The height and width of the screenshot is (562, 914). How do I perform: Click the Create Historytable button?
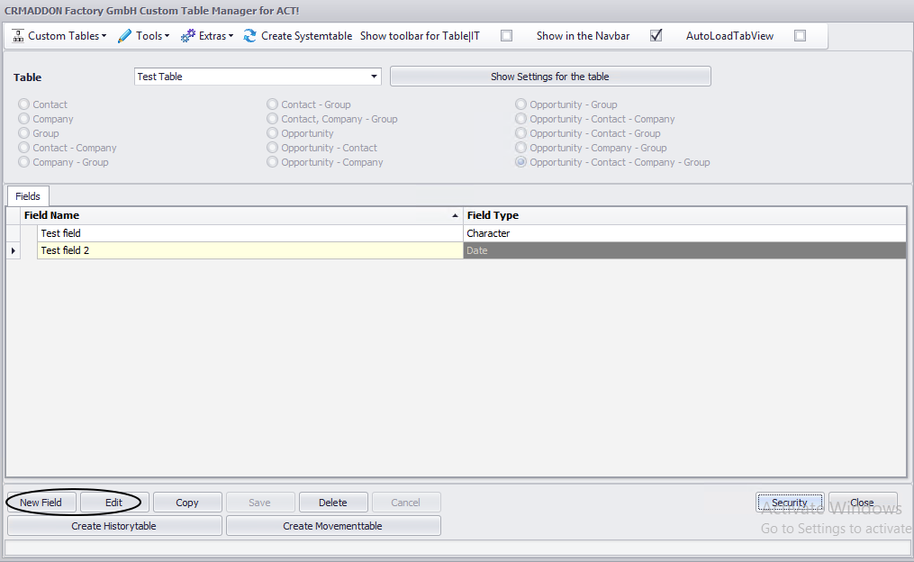(114, 526)
